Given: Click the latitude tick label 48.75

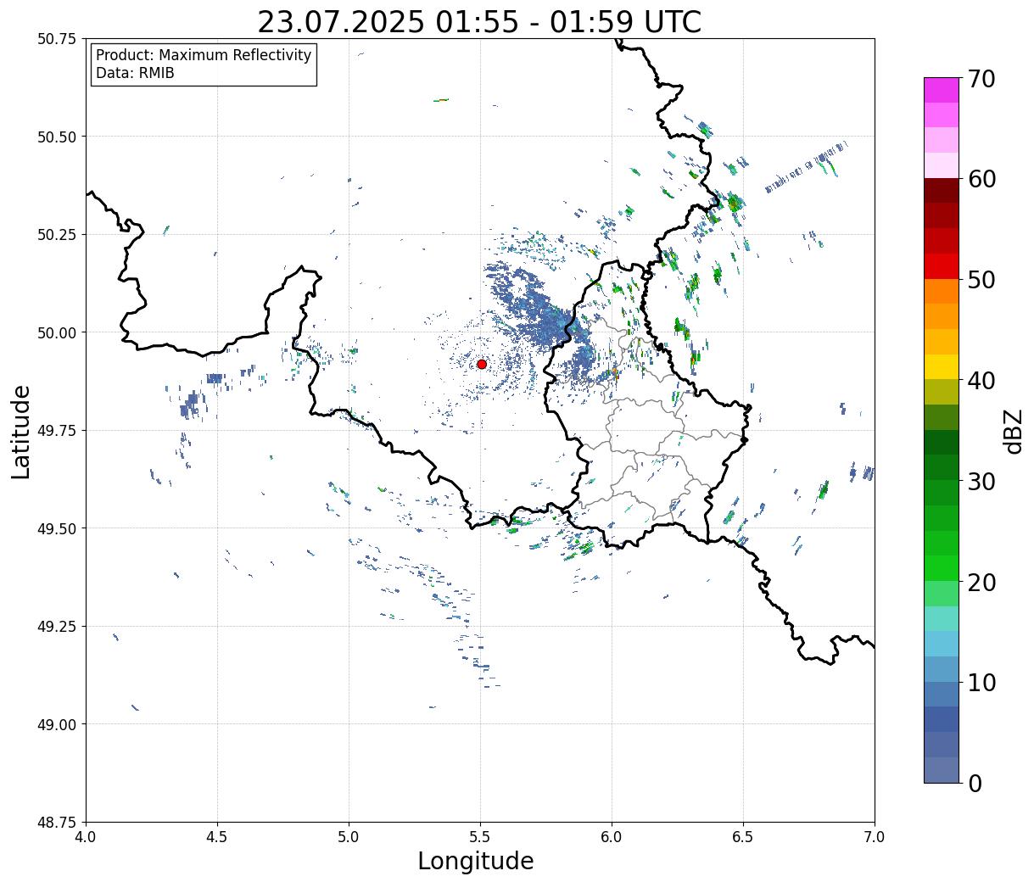Looking at the screenshot, I should point(57,823).
